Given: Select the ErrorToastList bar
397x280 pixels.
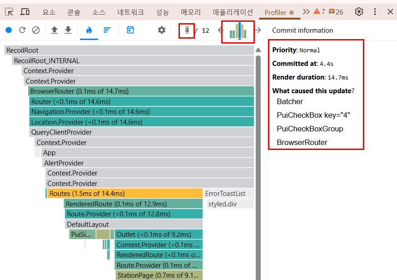Looking at the screenshot, I should (228, 193).
